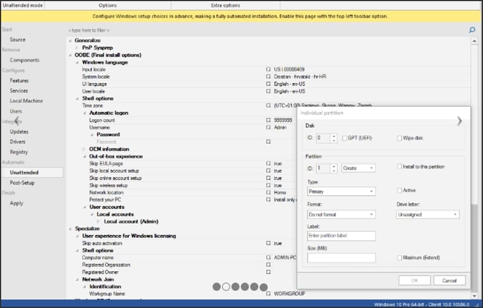
Task: Toggle the Active checkbox
Action: click(x=399, y=190)
